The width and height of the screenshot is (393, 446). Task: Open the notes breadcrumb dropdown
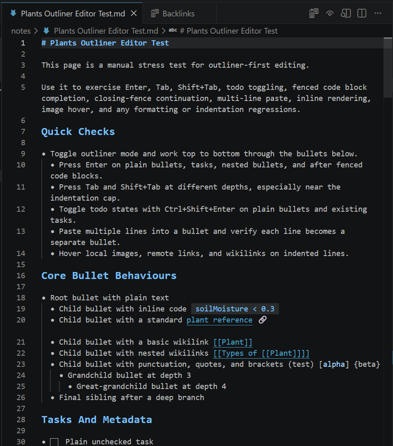coord(20,31)
